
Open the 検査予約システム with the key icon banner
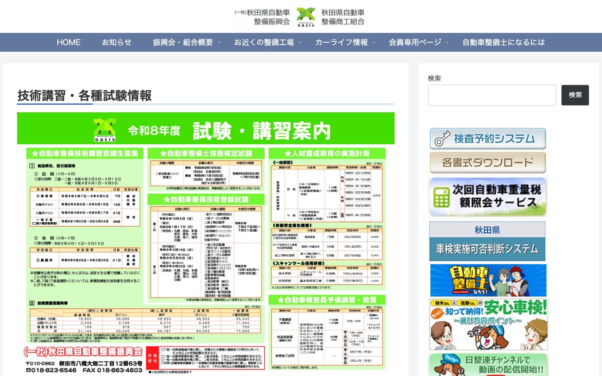pyautogui.click(x=488, y=138)
